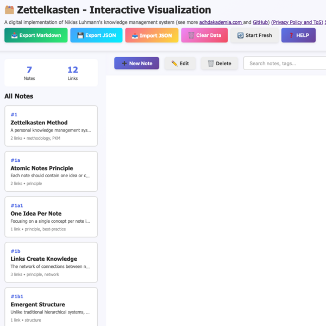Click the trash icon on Delete
The height and width of the screenshot is (326, 326).
pos(211,63)
